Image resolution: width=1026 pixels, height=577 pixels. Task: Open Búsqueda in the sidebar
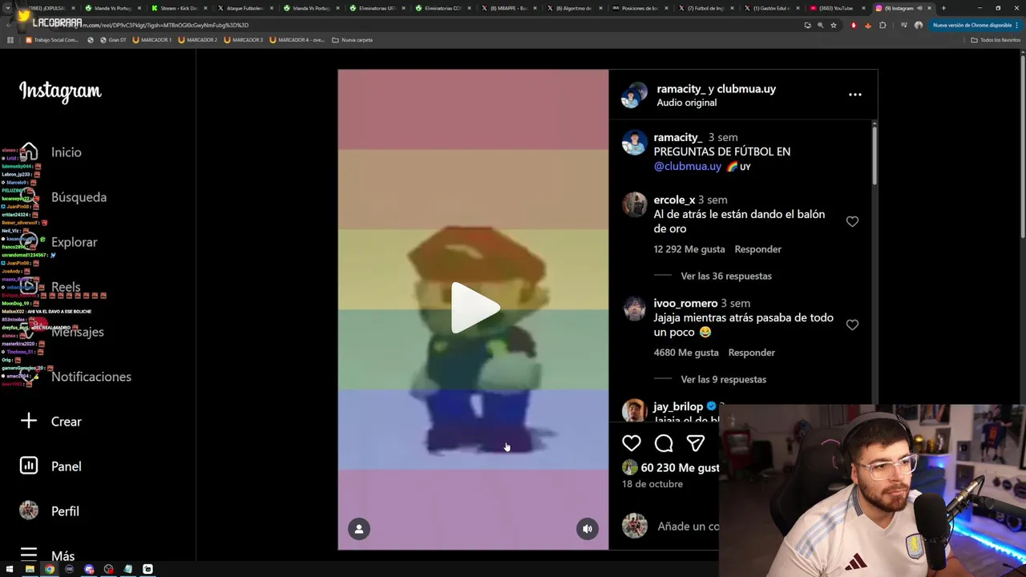[79, 197]
